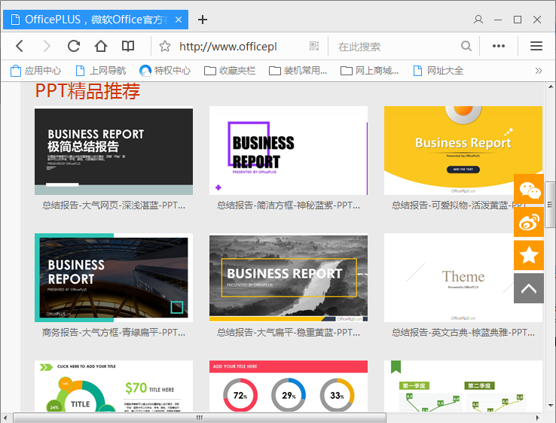Go back to the previous page
Image resolution: width=556 pixels, height=423 pixels.
[20, 46]
